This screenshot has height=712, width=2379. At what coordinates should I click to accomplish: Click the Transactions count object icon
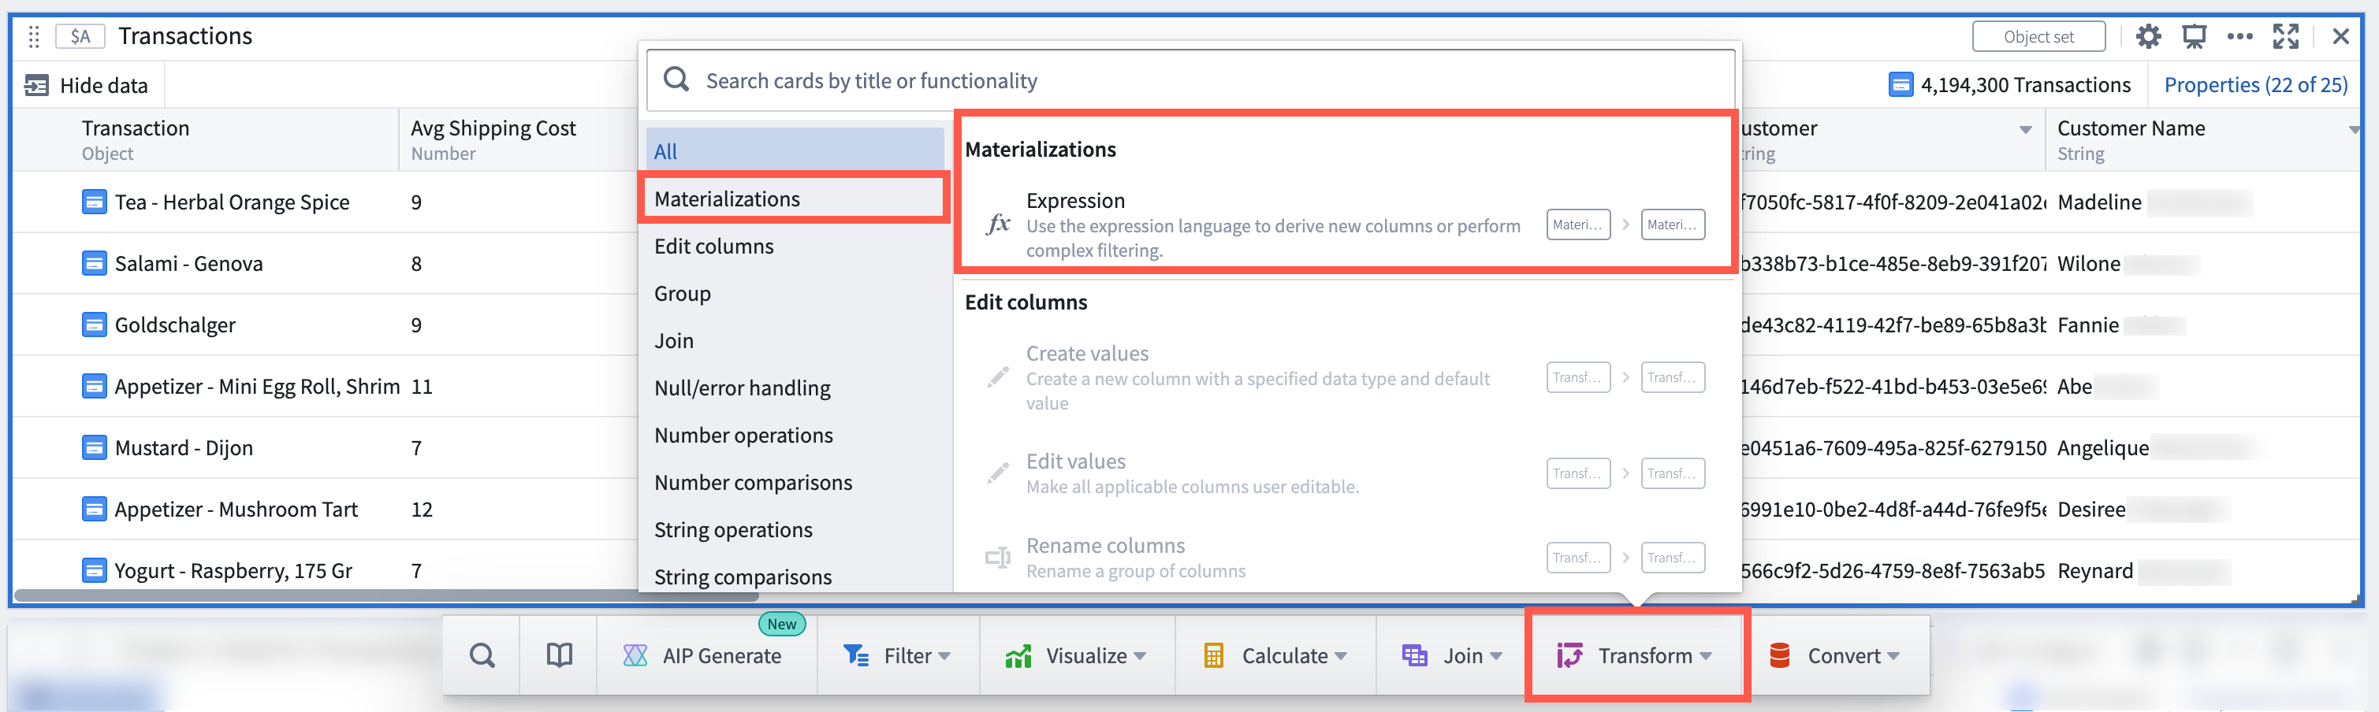point(1901,85)
